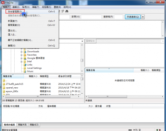Expand the Downloads tree node
166x131 pixels.
point(22,52)
